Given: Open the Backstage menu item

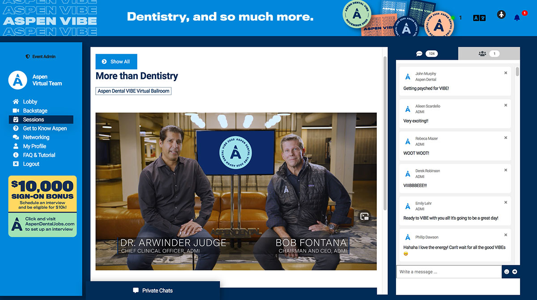Looking at the screenshot, I should [x=35, y=111].
